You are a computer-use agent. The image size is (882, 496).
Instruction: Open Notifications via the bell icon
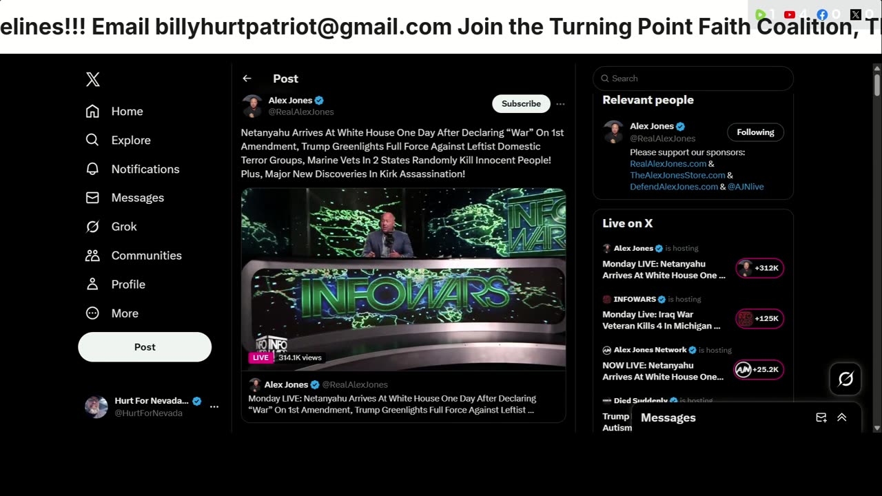pos(132,169)
